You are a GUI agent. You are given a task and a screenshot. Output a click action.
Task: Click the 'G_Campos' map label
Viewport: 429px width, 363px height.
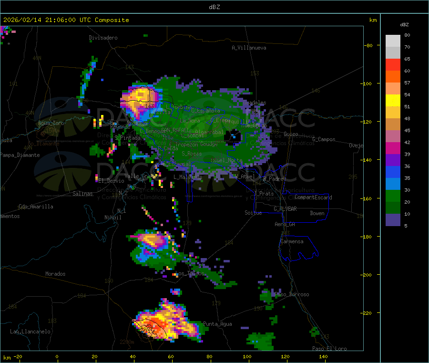[x=324, y=139]
